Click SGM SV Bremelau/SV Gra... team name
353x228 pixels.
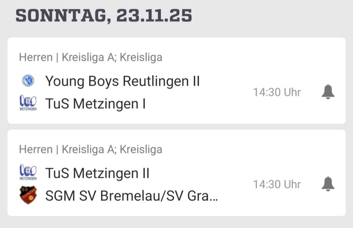(131, 196)
